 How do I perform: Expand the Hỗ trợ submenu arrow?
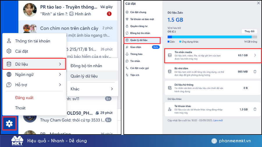point(60,85)
